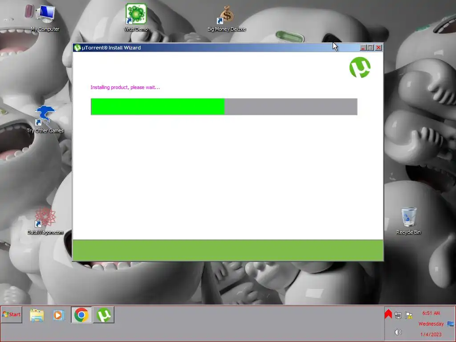Viewport: 456px width, 342px height.
Task: Select the Big Money Deluxe shortcut
Action: 227,18
